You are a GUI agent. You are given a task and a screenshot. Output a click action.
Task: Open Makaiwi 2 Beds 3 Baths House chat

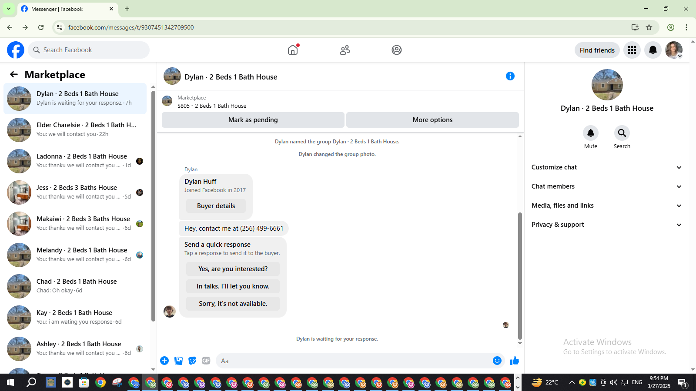pos(75,224)
